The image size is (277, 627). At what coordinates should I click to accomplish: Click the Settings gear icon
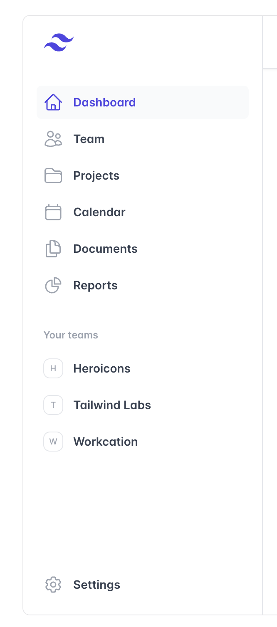53,585
